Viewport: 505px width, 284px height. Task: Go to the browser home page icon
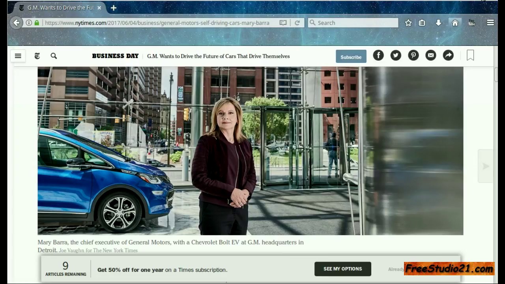455,23
